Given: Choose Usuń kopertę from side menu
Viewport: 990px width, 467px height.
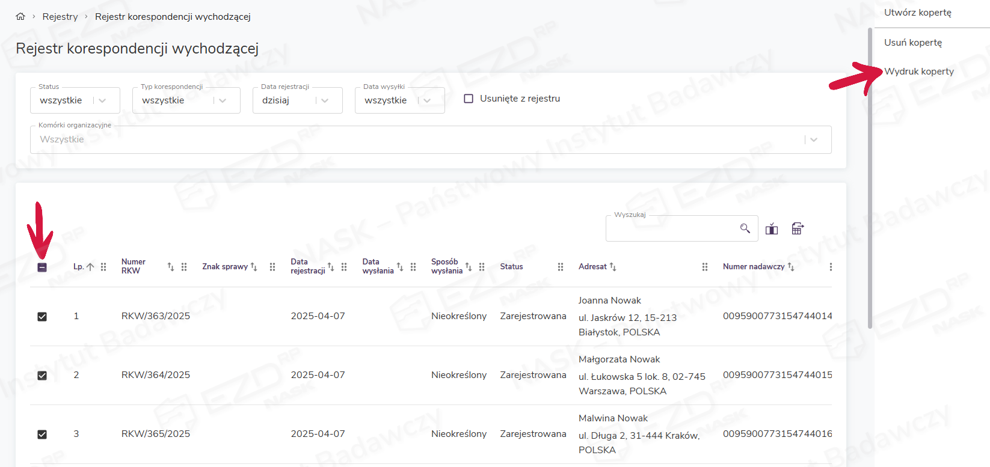Looking at the screenshot, I should (x=912, y=43).
